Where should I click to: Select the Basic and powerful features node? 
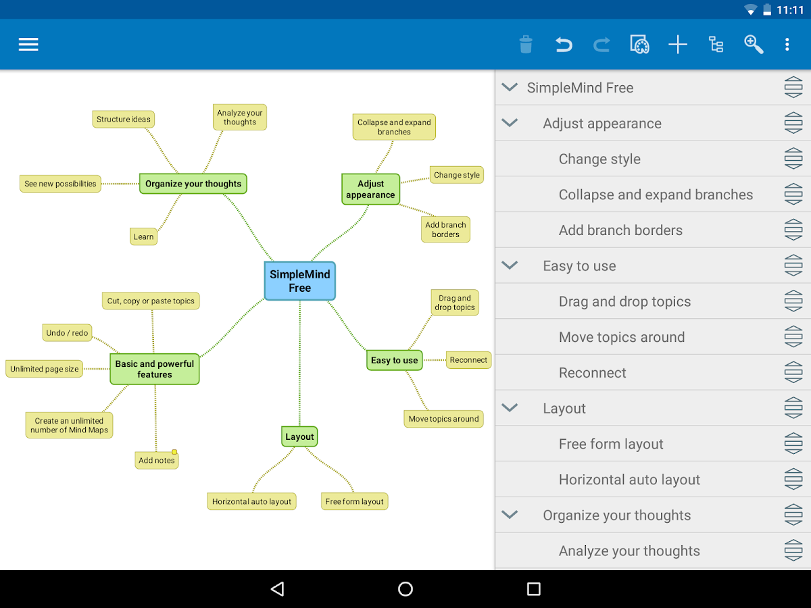155,369
